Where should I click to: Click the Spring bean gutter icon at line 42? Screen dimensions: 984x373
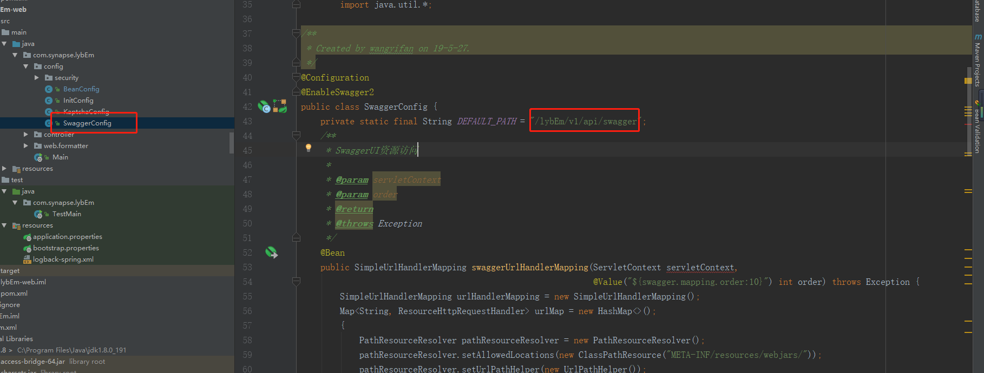[x=264, y=106]
